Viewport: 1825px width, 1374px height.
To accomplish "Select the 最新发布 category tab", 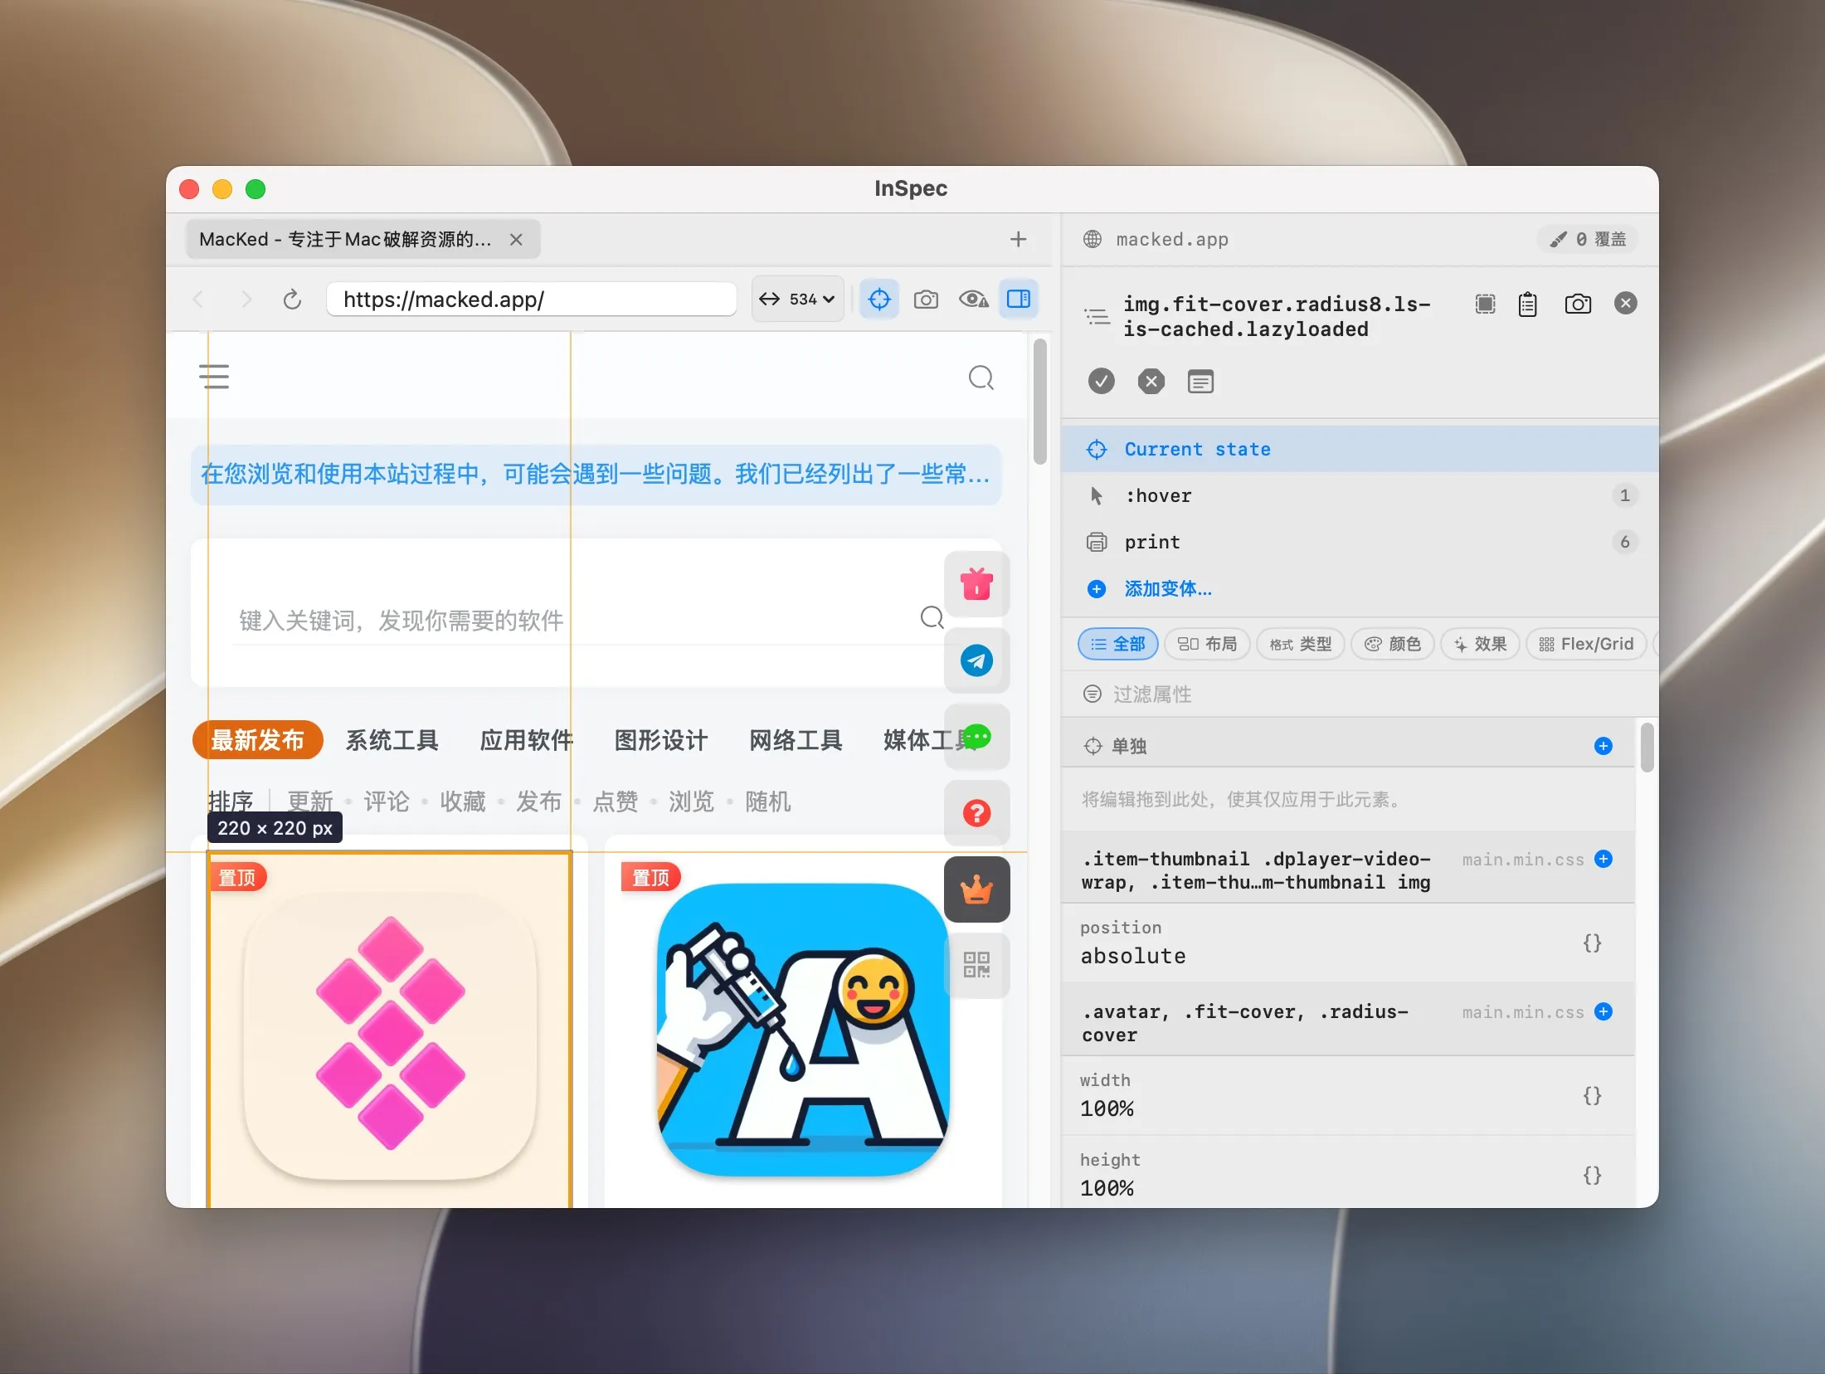I will click(x=257, y=739).
